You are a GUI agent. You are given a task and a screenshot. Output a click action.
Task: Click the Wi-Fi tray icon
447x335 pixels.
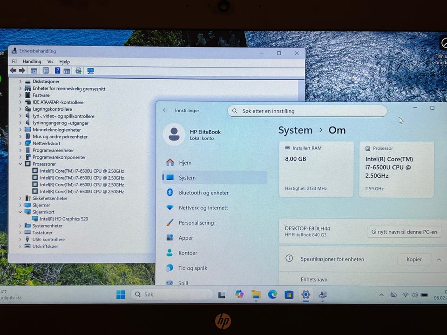(x=405, y=295)
